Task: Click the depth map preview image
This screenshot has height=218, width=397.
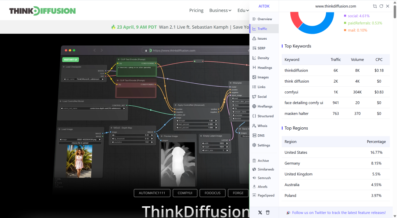Action: click(x=178, y=164)
